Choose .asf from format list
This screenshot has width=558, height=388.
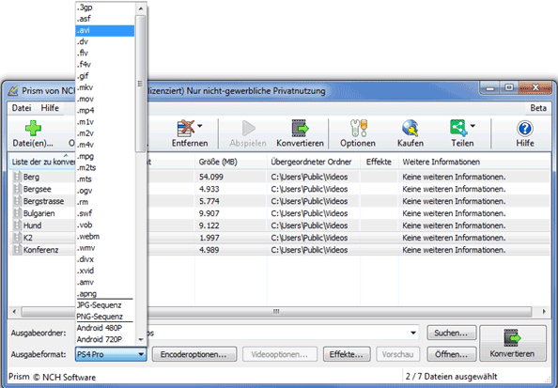[x=105, y=19]
